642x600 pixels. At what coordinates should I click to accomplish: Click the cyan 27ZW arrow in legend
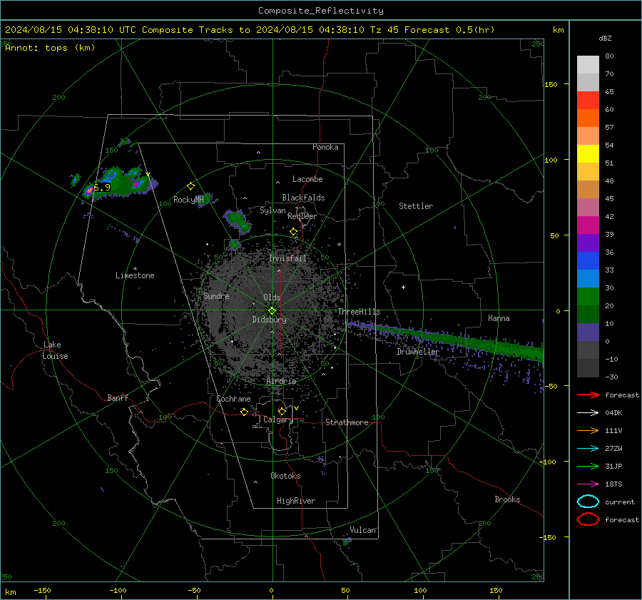click(x=588, y=449)
